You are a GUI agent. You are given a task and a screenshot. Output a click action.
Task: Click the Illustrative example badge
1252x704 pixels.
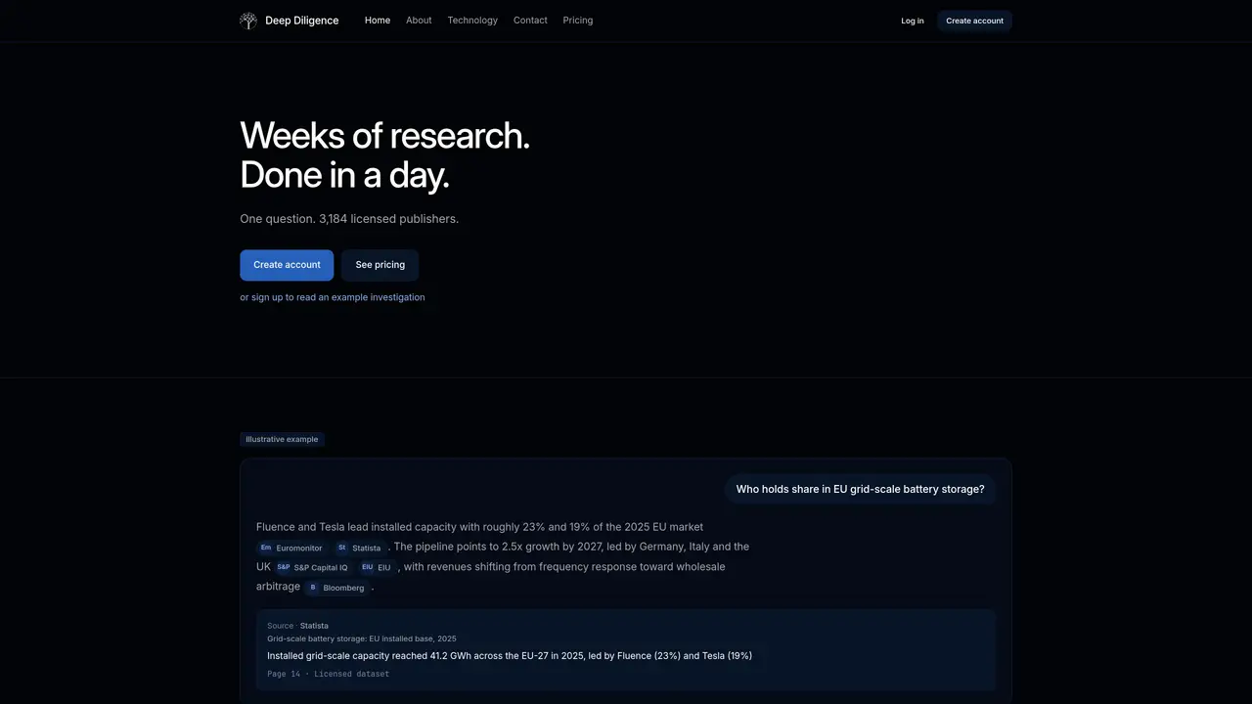tap(282, 439)
